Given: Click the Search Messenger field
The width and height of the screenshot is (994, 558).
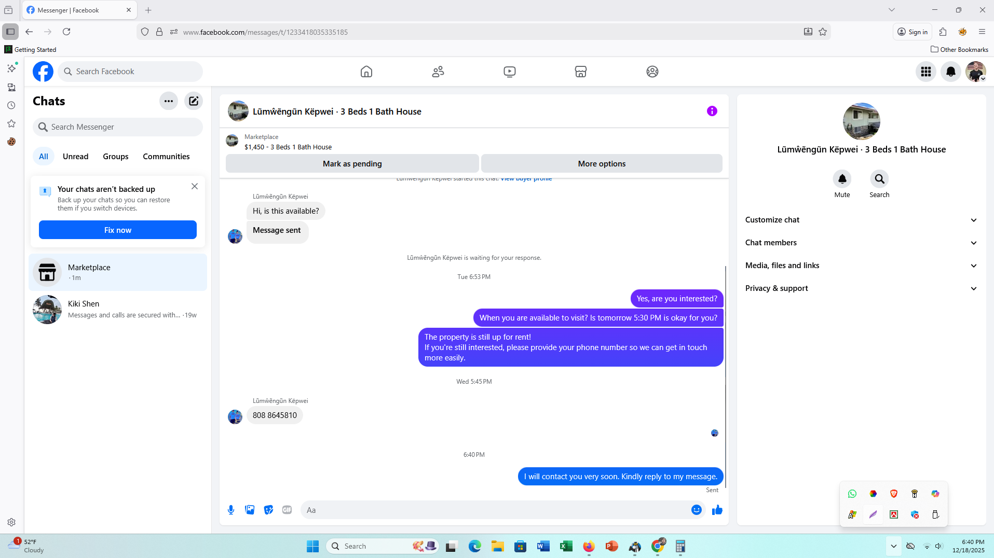Looking at the screenshot, I should tap(118, 127).
